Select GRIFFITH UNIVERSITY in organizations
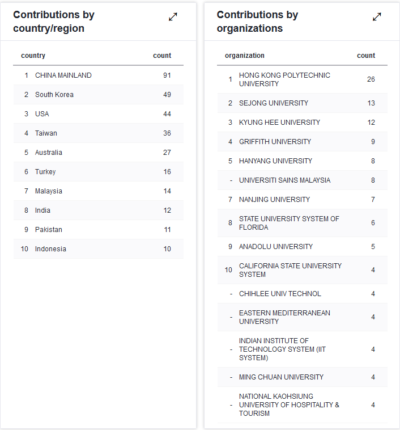 click(x=303, y=141)
